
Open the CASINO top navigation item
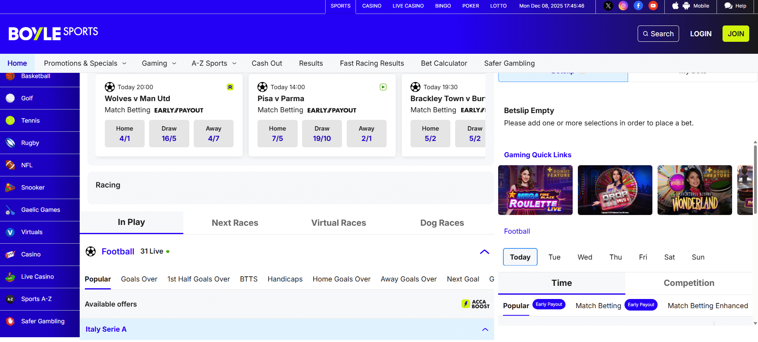(x=372, y=6)
